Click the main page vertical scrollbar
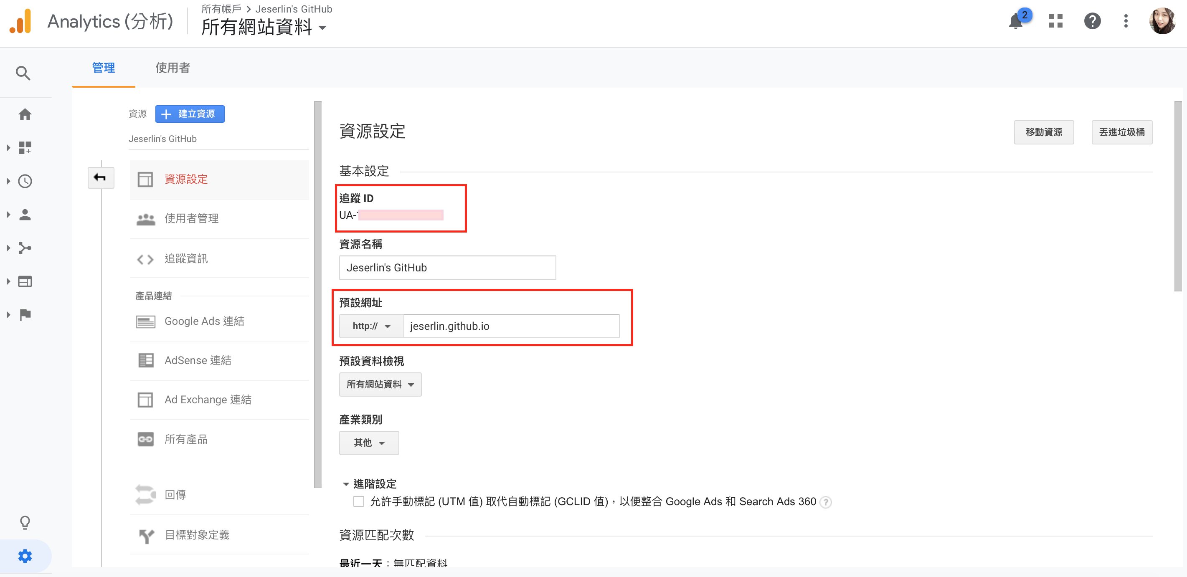This screenshot has width=1187, height=577. click(1178, 197)
